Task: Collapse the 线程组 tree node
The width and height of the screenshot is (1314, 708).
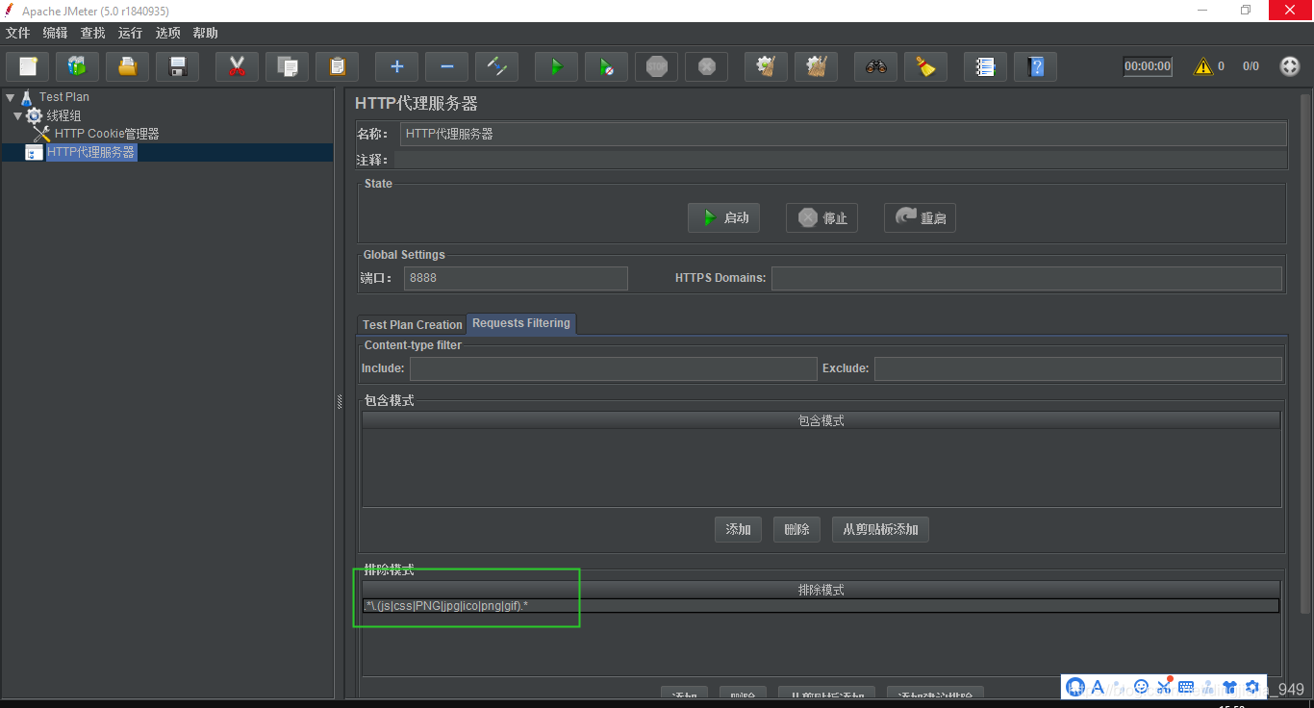Action: point(17,115)
